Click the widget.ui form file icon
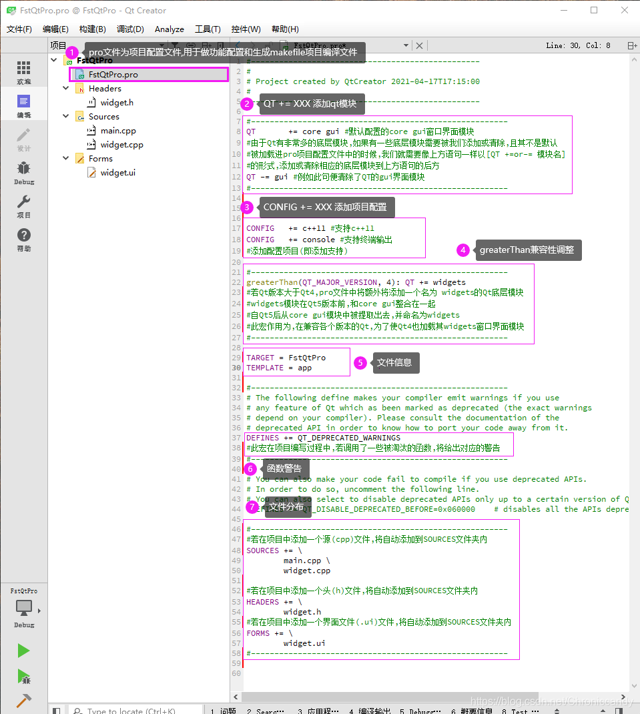The width and height of the screenshot is (640, 714). pyautogui.click(x=91, y=173)
